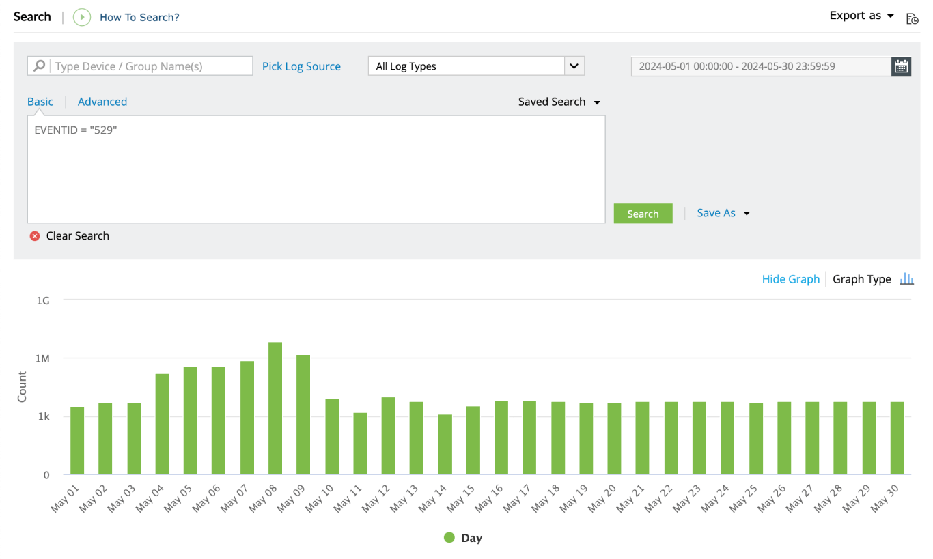
Task: Select the Basic search tab
Action: 40,102
